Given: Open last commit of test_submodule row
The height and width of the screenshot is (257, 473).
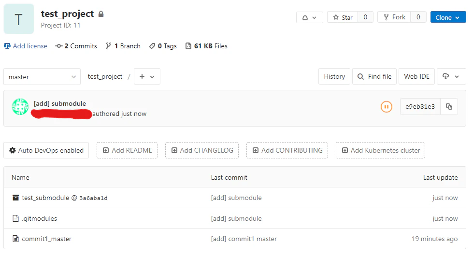Looking at the screenshot, I should 236,198.
